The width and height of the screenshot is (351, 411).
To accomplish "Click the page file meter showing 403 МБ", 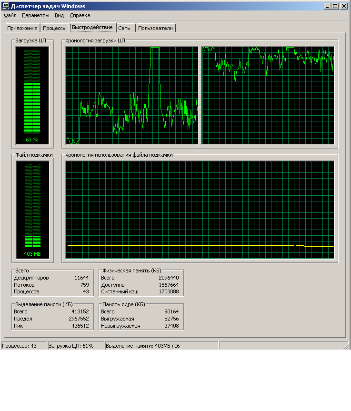I will pos(32,210).
